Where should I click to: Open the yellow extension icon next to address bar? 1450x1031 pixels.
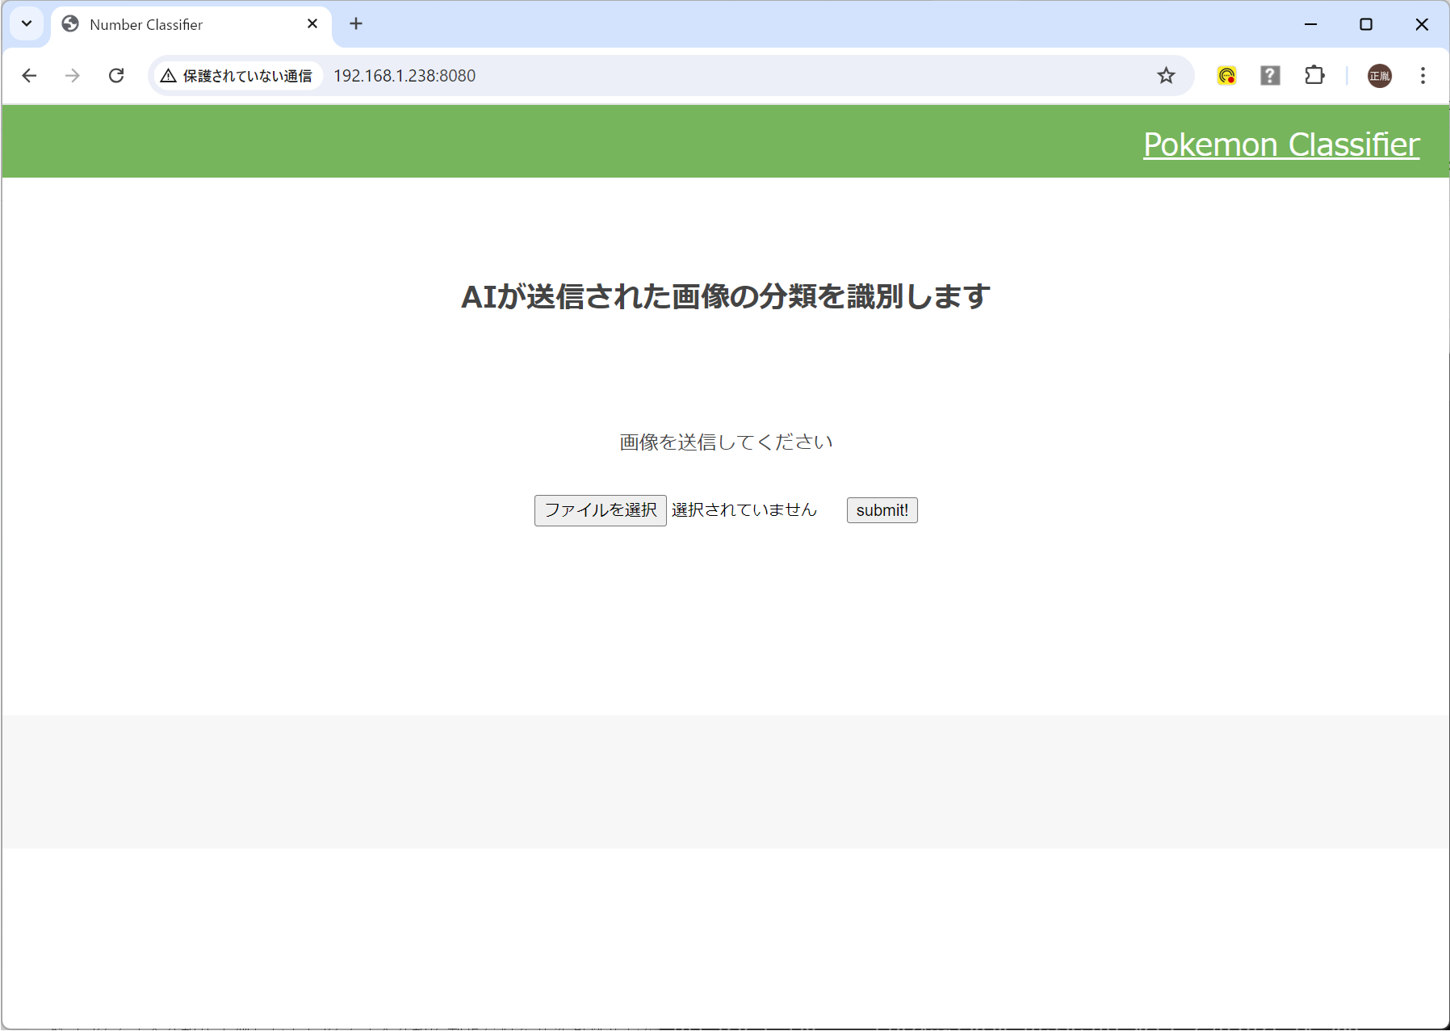(1226, 75)
